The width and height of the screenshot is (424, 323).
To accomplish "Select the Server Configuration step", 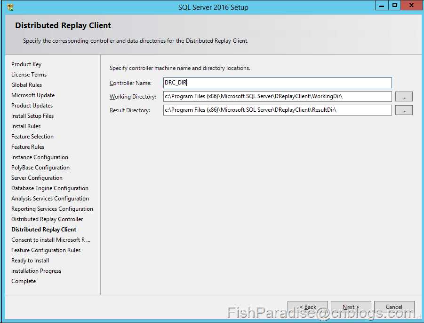I will [37, 178].
